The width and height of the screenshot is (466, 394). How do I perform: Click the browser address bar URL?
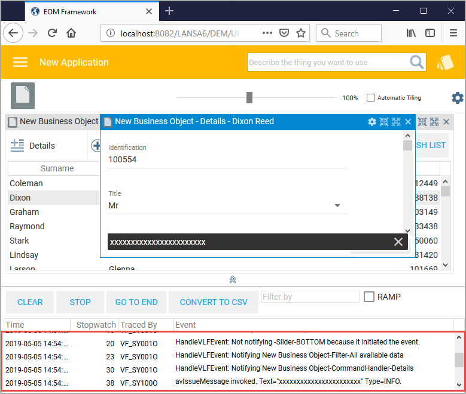tap(181, 33)
